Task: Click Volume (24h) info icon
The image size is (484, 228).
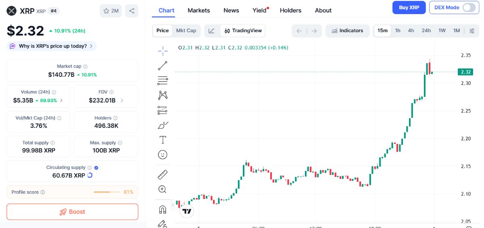Action: coord(54,92)
